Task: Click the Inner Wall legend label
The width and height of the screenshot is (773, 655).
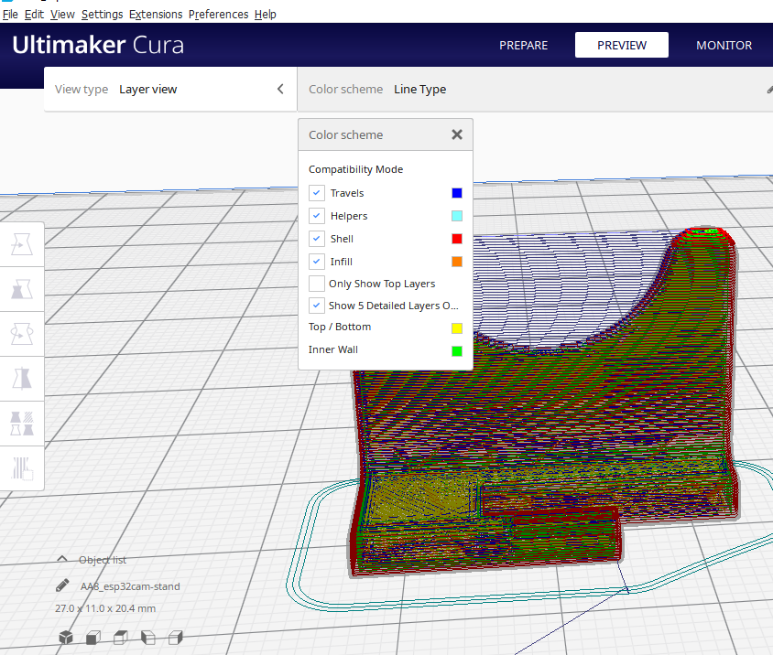Action: click(x=333, y=349)
